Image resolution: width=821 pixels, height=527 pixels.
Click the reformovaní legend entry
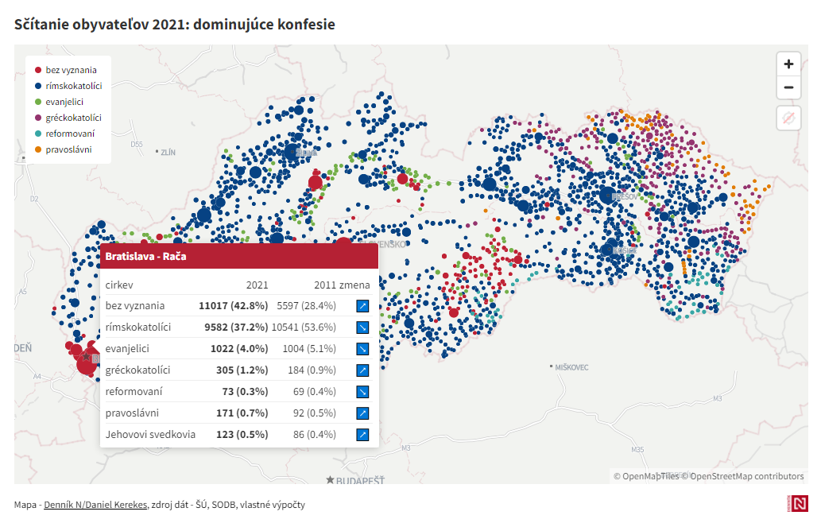70,134
